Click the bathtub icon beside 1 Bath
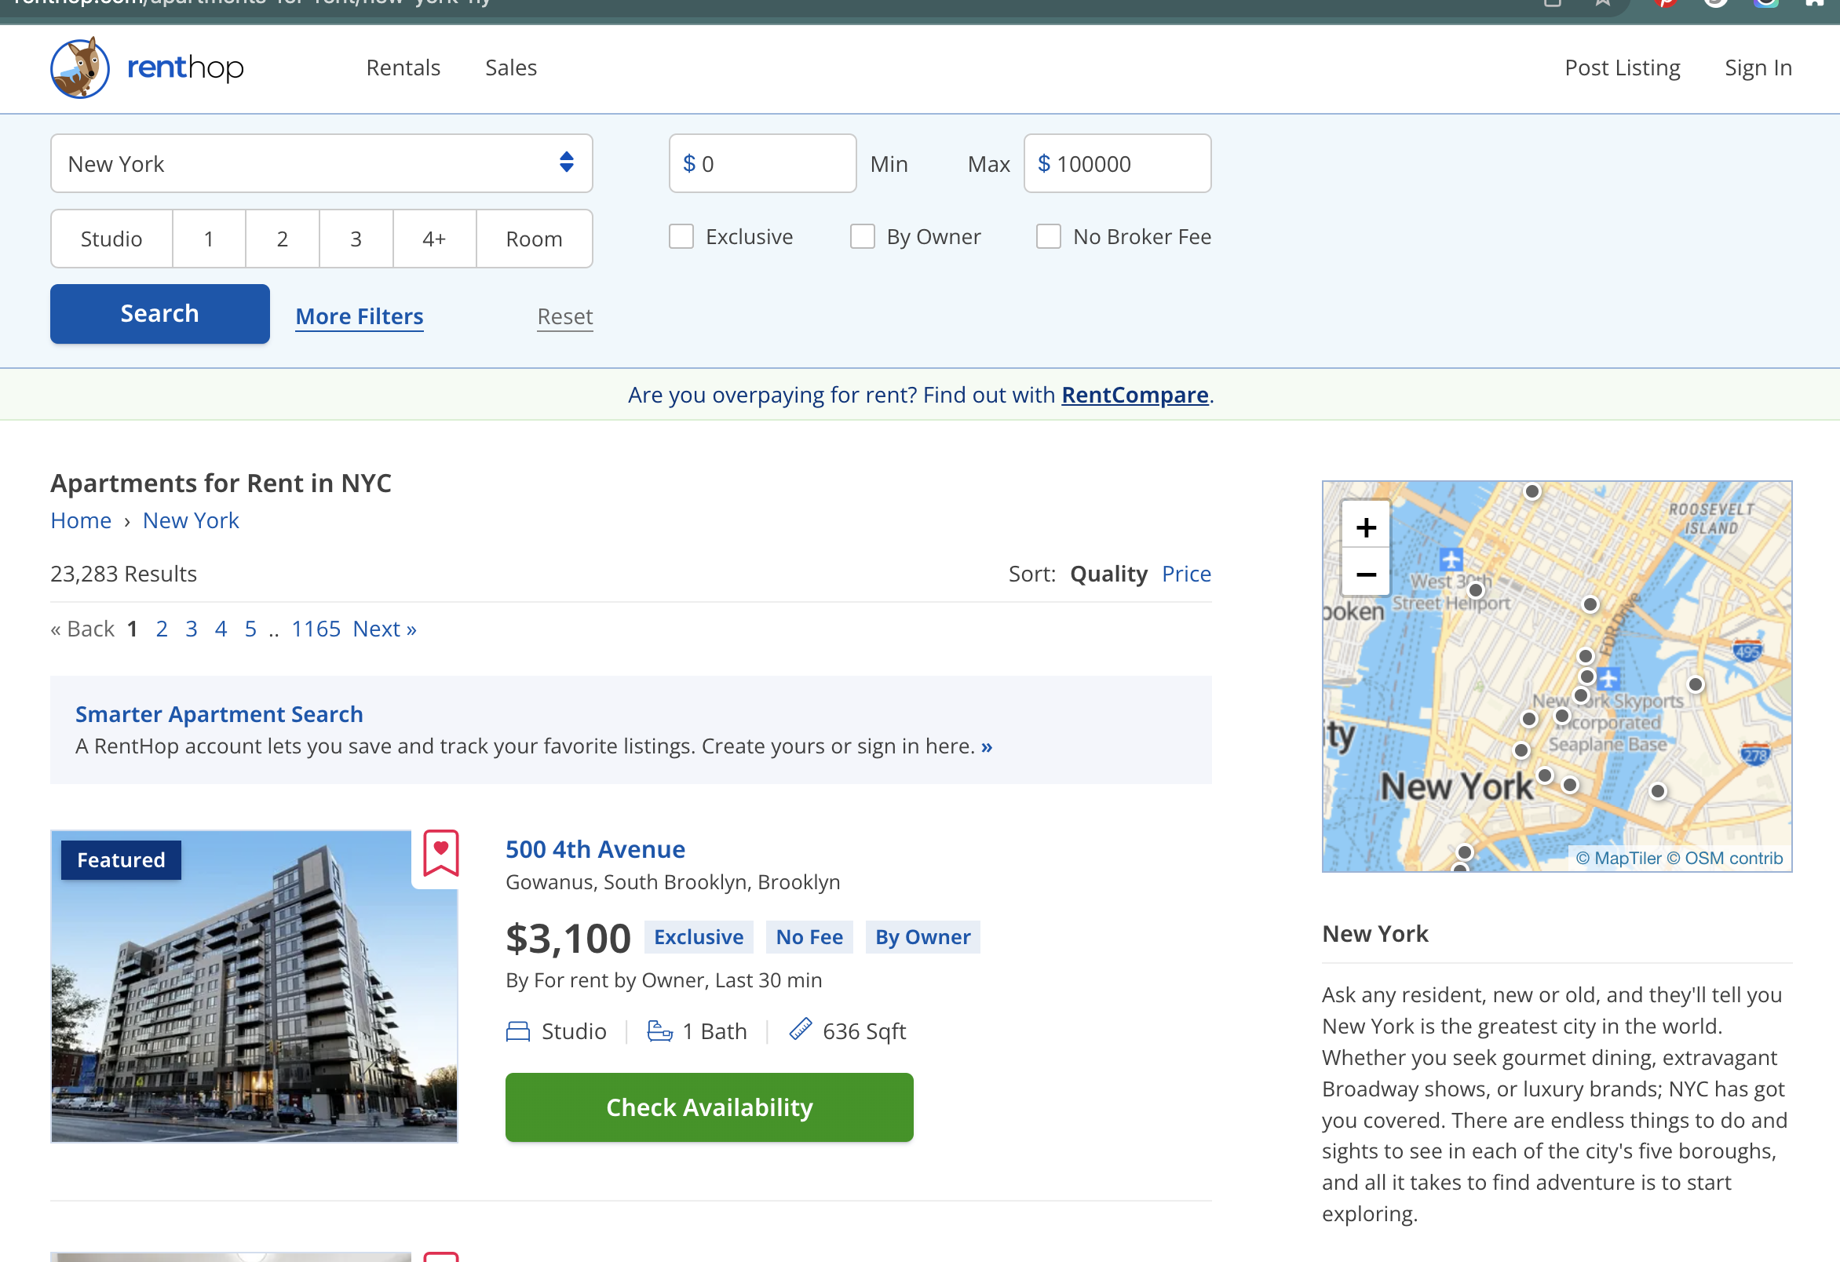1840x1262 pixels. (658, 1030)
